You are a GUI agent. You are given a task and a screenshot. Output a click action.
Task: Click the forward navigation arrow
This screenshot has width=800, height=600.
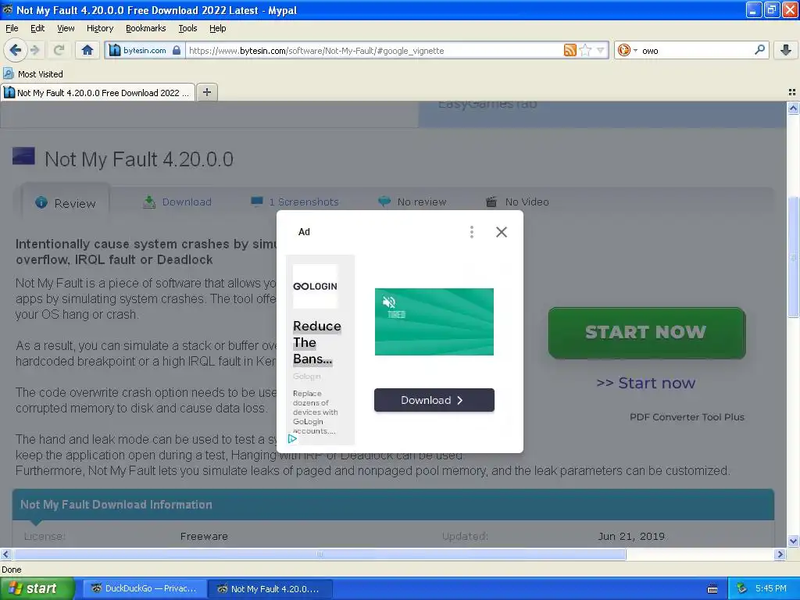click(x=34, y=50)
